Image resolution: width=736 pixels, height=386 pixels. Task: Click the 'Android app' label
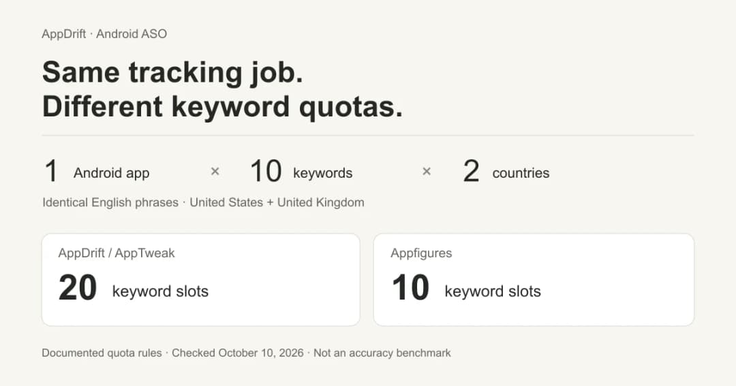pyautogui.click(x=111, y=173)
